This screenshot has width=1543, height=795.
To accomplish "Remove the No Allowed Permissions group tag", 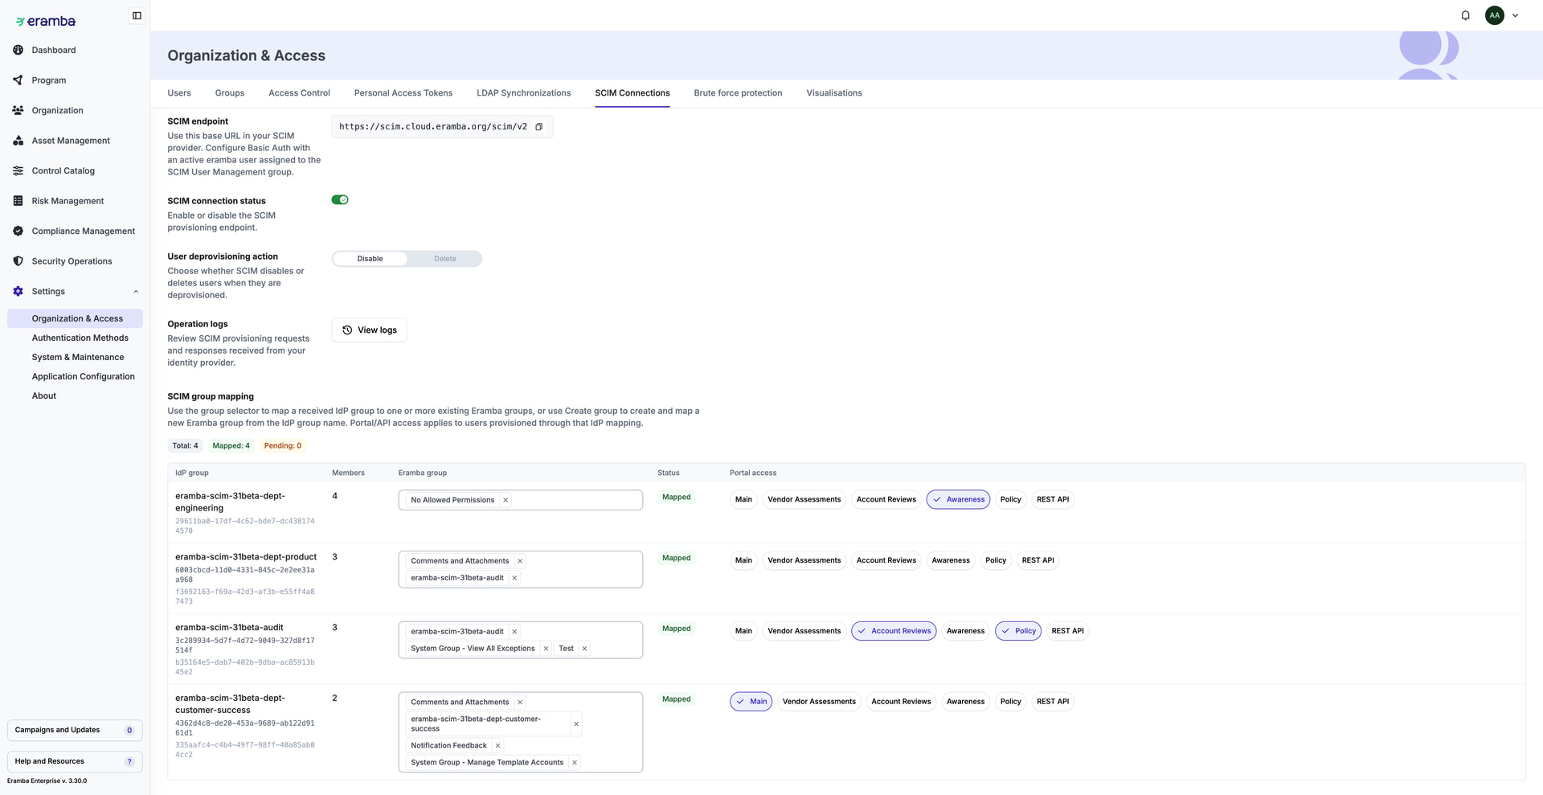I will coord(505,500).
